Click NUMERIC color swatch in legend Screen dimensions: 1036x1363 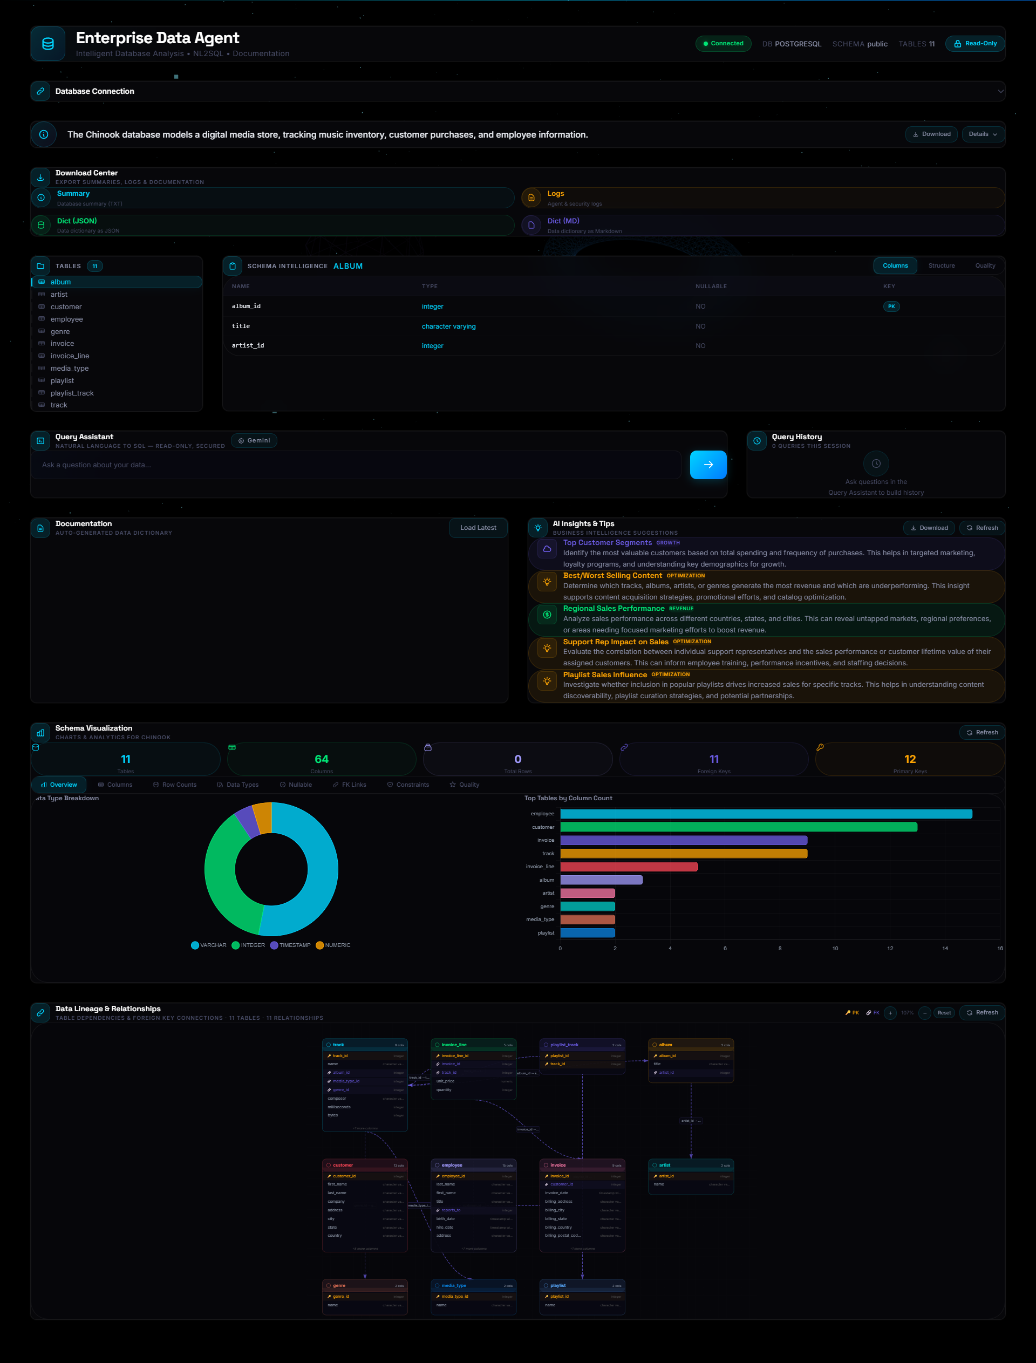(x=319, y=945)
